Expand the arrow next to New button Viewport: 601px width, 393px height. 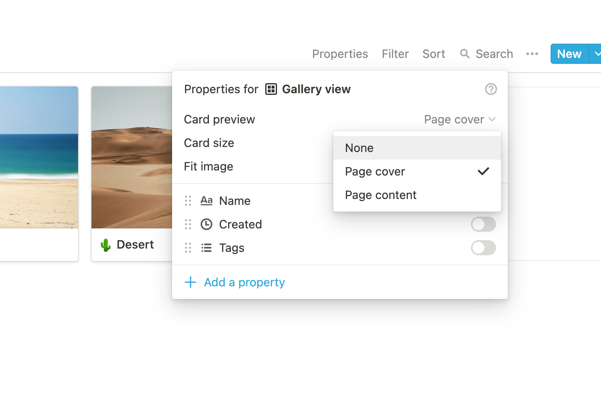click(x=596, y=54)
